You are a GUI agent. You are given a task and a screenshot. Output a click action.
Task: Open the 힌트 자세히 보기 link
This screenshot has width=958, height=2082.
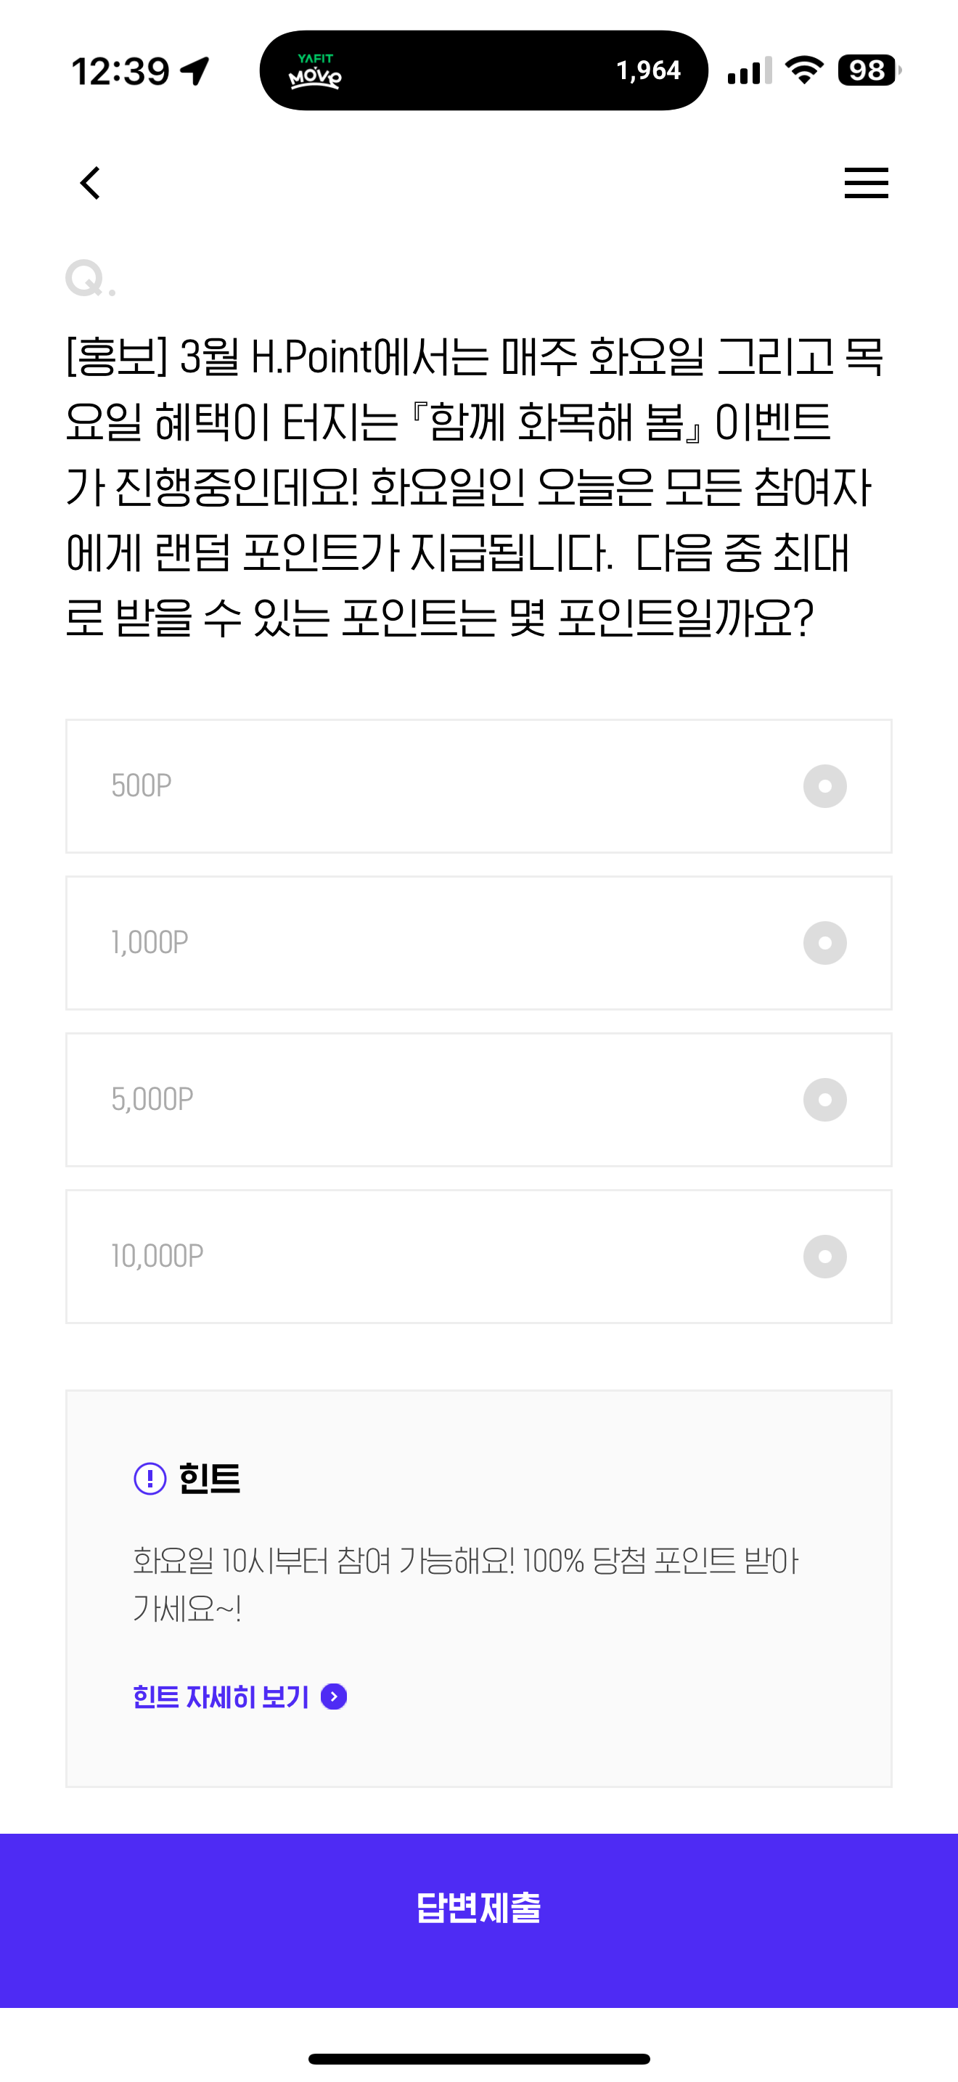click(x=221, y=1697)
